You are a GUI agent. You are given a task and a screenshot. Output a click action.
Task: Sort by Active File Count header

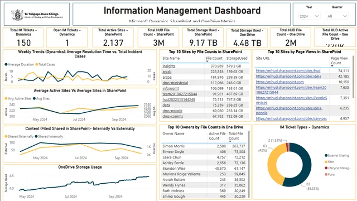[217, 136]
